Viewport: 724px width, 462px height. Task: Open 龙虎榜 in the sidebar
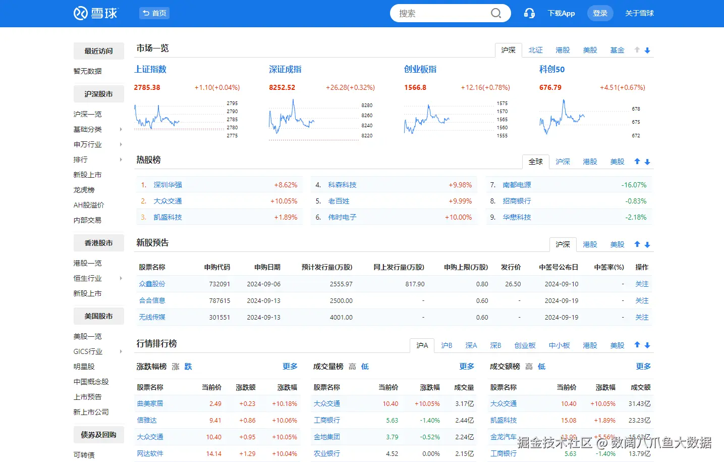84,190
